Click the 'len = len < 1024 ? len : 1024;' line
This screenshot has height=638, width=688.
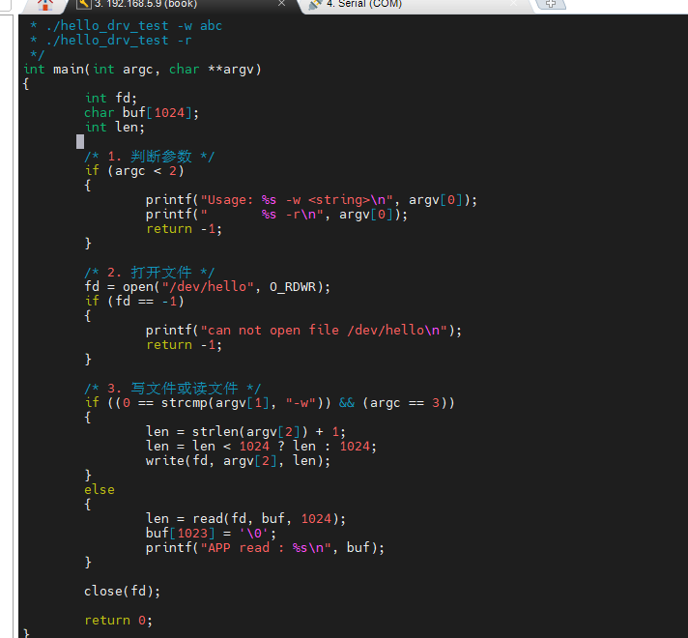(x=261, y=447)
